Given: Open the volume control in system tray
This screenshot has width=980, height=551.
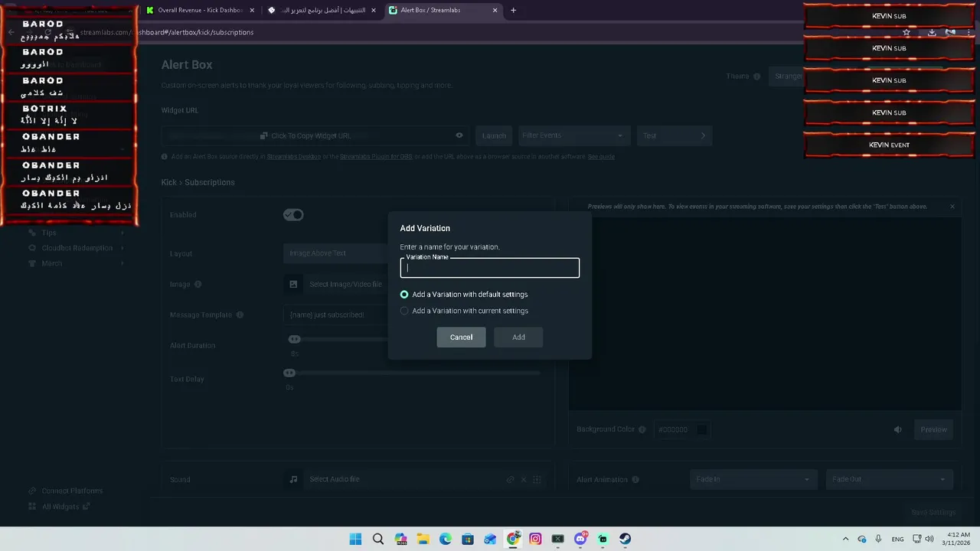Looking at the screenshot, I should (929, 539).
